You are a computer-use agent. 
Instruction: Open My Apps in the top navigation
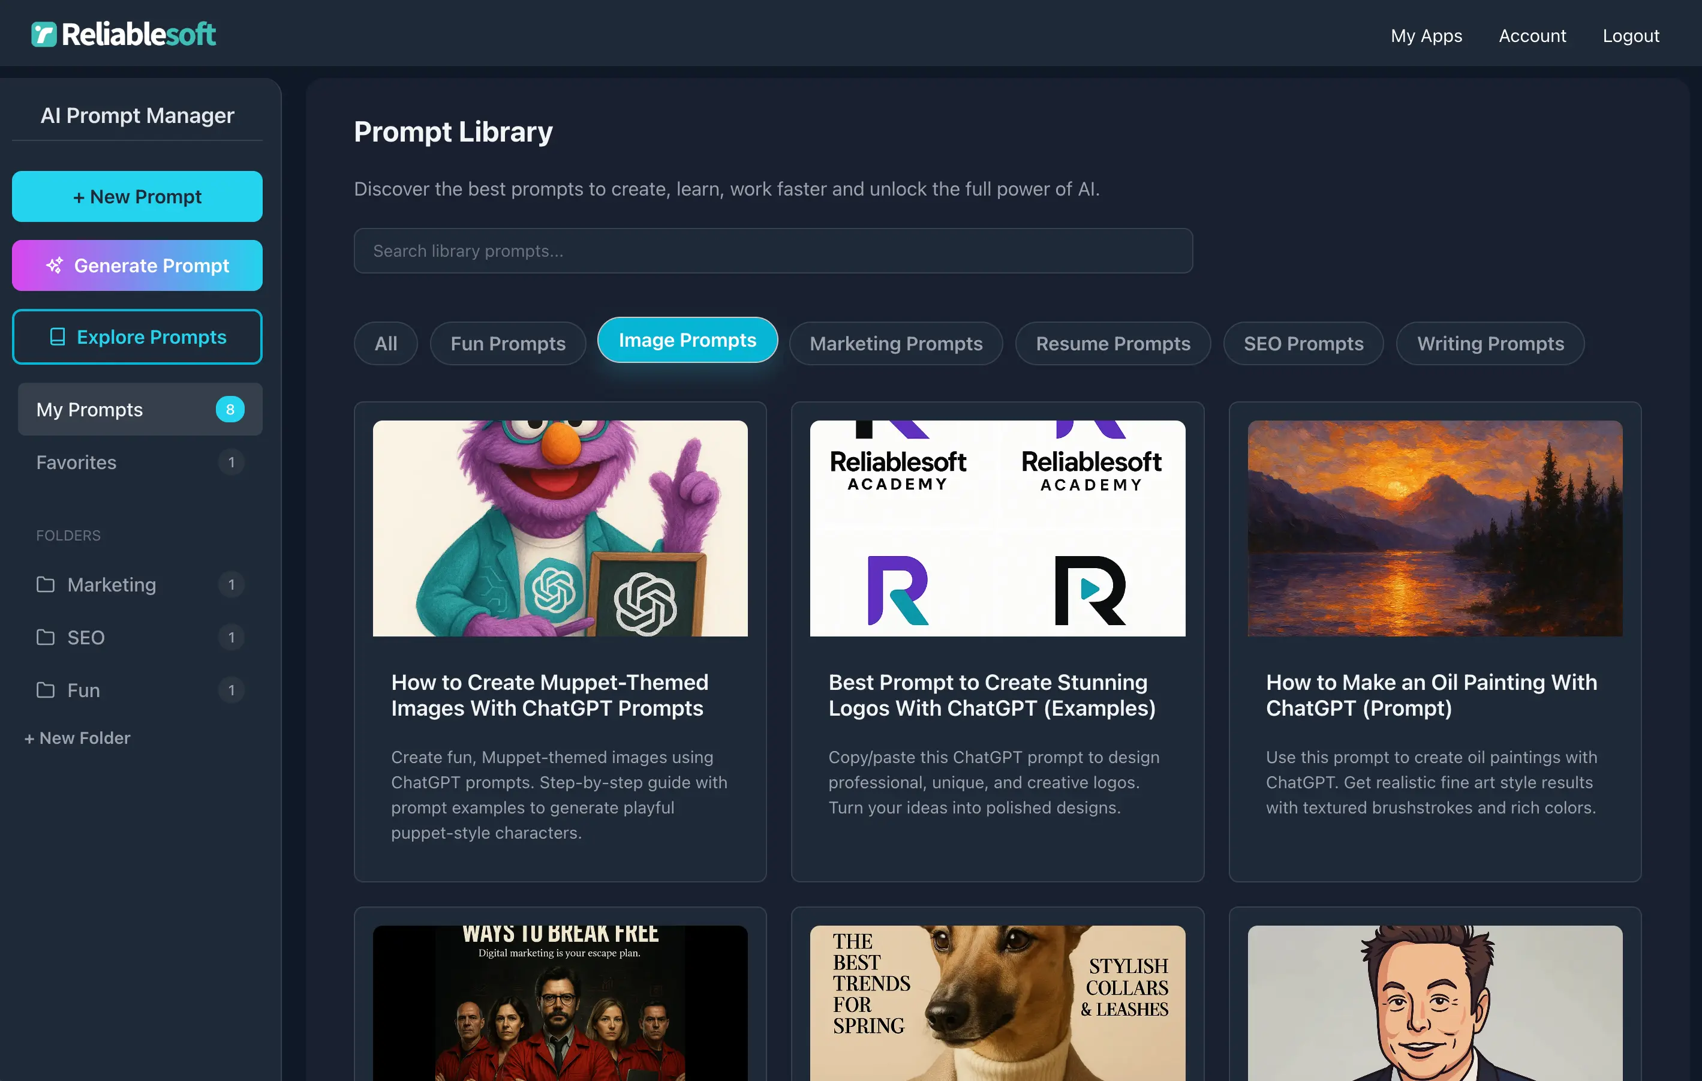click(x=1426, y=35)
